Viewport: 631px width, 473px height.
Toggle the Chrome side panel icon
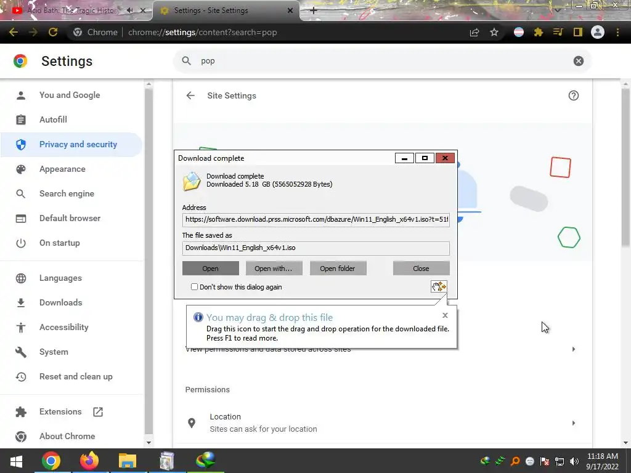coord(578,32)
